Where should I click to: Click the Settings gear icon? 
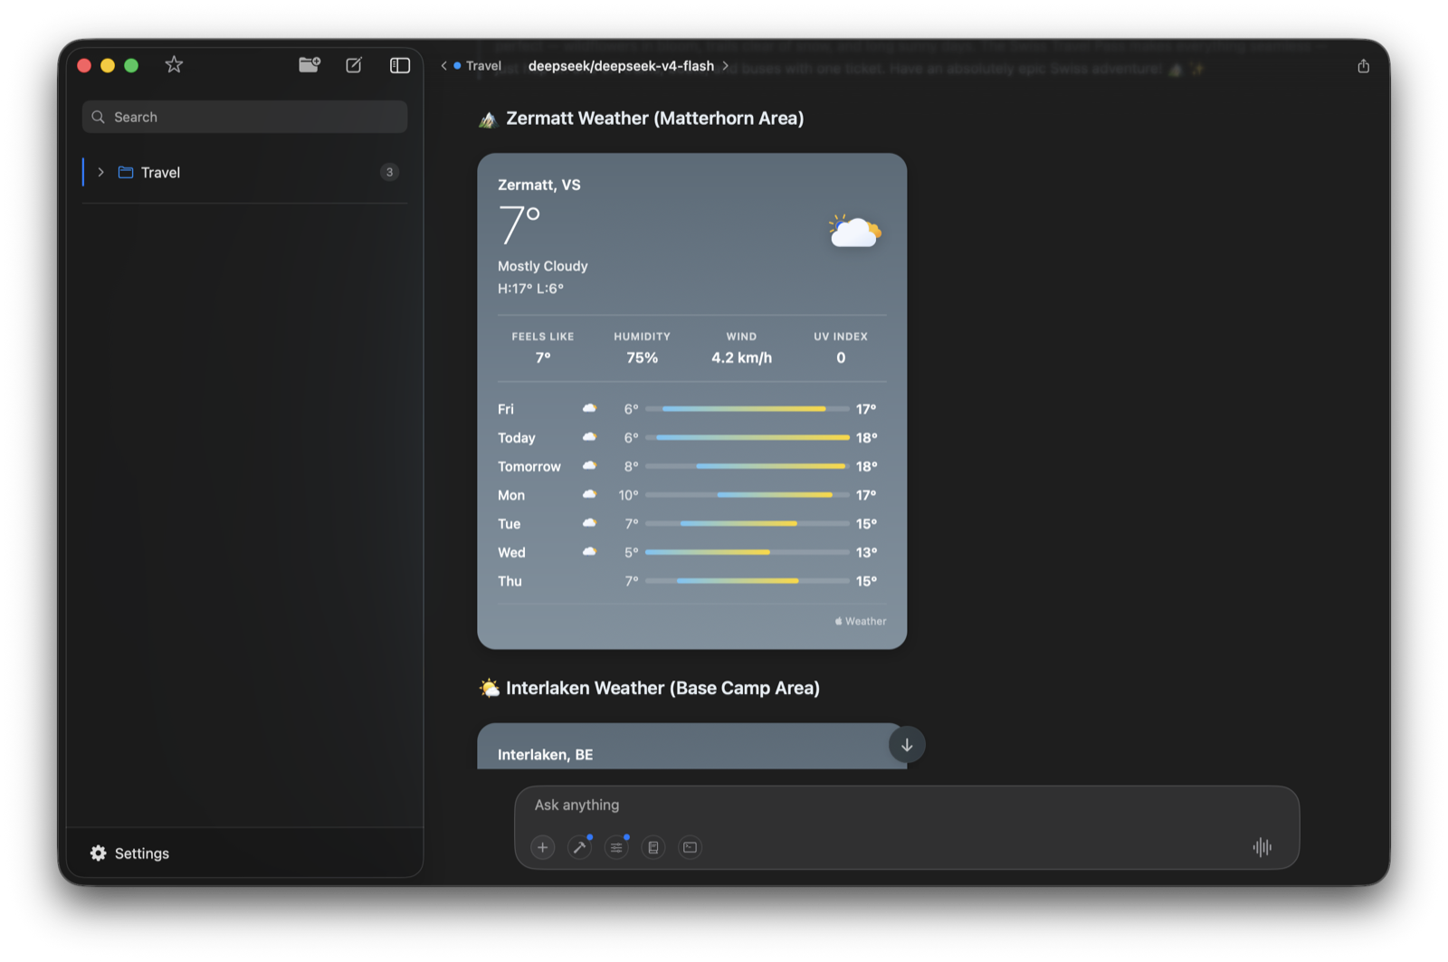98,853
